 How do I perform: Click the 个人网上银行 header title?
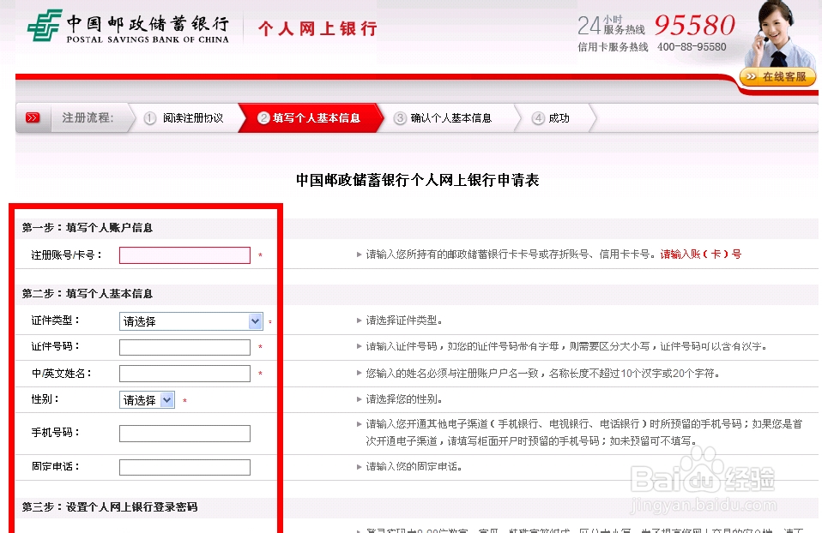tap(317, 28)
